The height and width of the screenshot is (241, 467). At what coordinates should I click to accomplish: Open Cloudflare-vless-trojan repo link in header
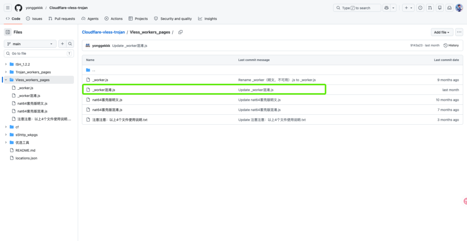68,8
